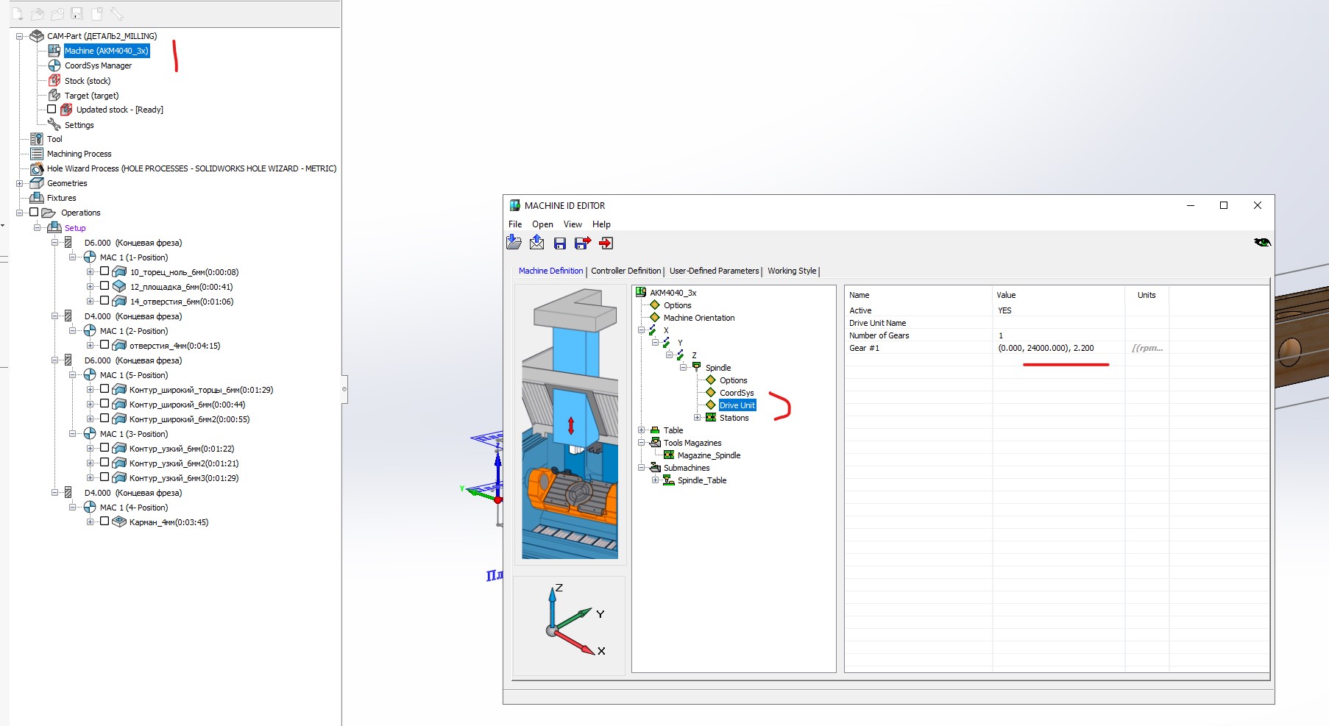Check the отверстия_4мм operation checkbox
1329x726 pixels.
tap(104, 344)
